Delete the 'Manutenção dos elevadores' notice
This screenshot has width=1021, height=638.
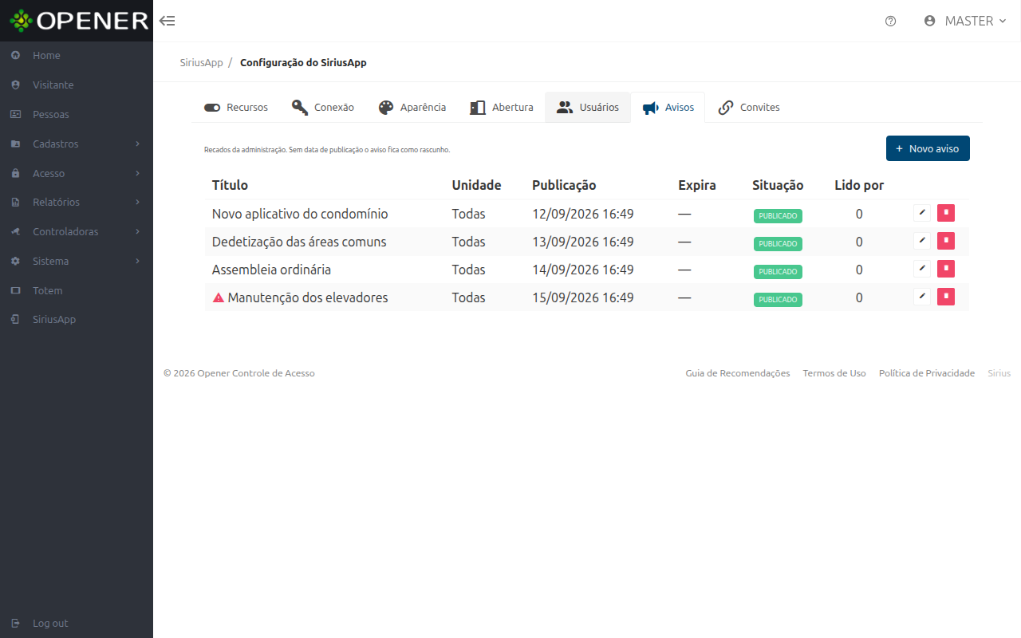(x=946, y=297)
